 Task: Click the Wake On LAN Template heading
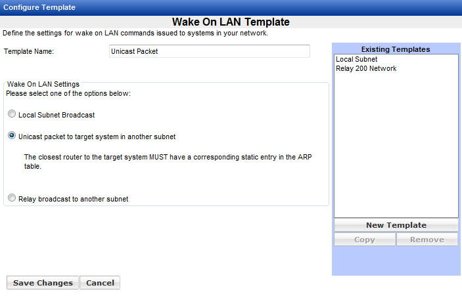point(231,22)
